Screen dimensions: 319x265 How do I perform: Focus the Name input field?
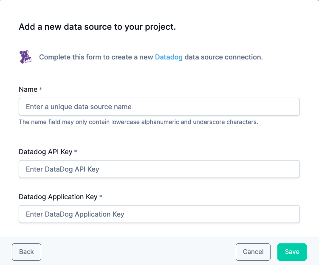(x=159, y=107)
